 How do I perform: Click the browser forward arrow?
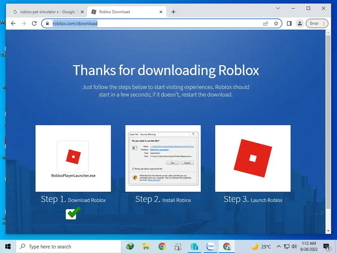tap(24, 23)
